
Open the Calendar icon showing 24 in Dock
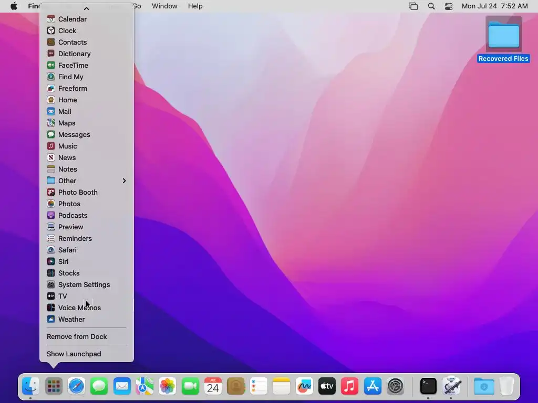(x=213, y=386)
